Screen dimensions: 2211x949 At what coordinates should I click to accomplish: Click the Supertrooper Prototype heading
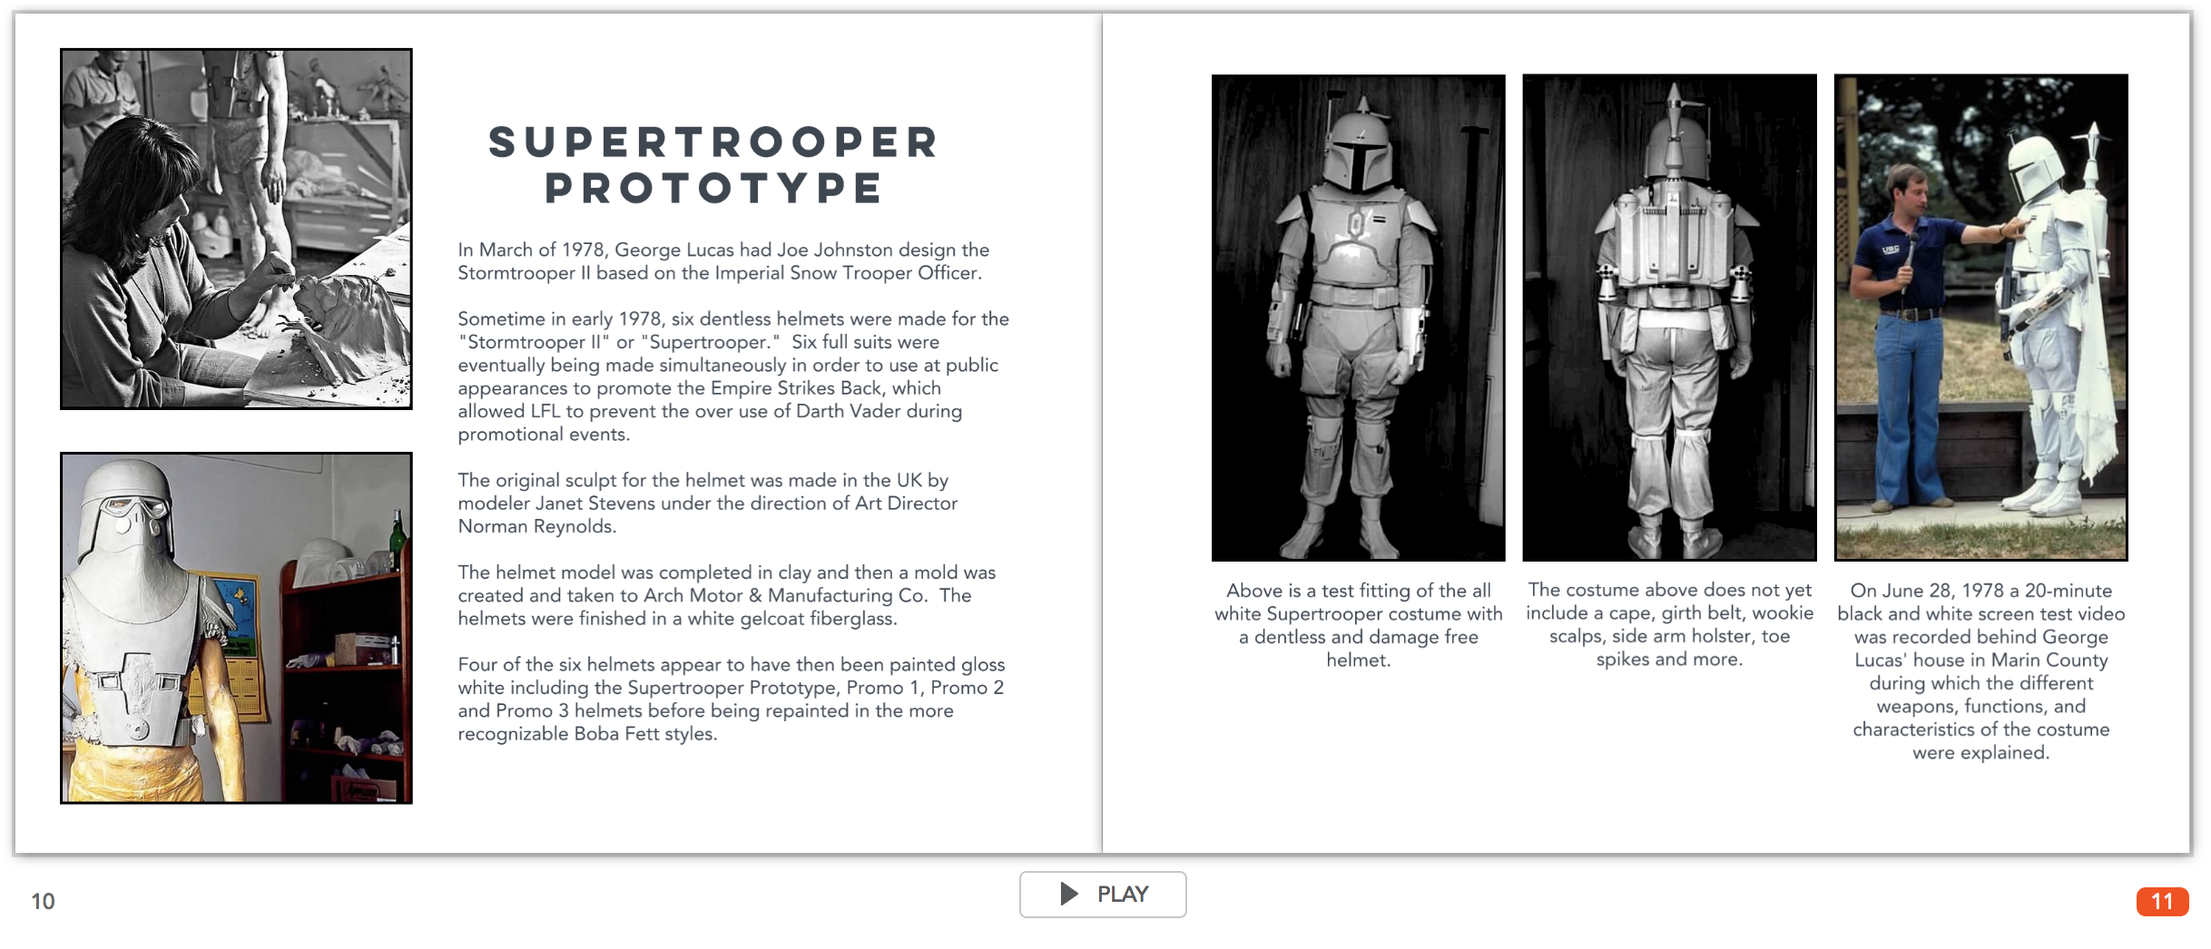pyautogui.click(x=713, y=165)
